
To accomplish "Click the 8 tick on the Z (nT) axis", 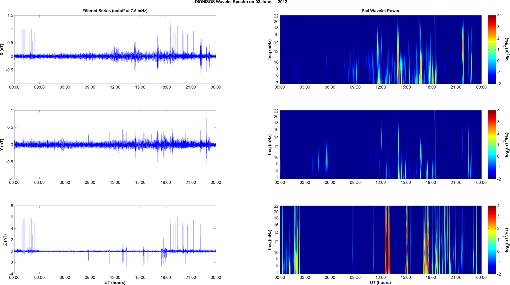I will [x=12, y=206].
